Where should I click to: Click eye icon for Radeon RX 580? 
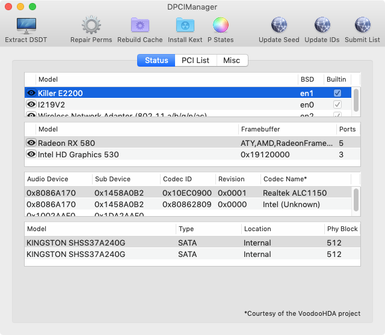point(31,143)
